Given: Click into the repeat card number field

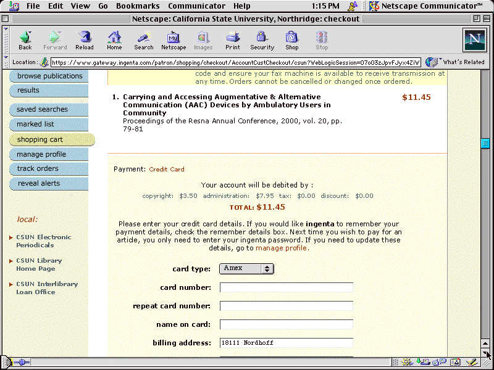Looking at the screenshot, I should pos(287,306).
